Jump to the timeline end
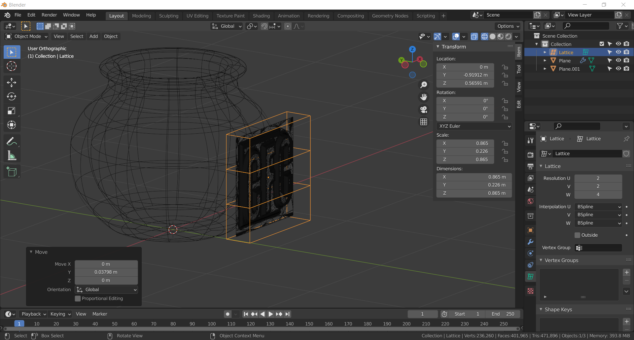The width and height of the screenshot is (634, 340). coord(288,314)
